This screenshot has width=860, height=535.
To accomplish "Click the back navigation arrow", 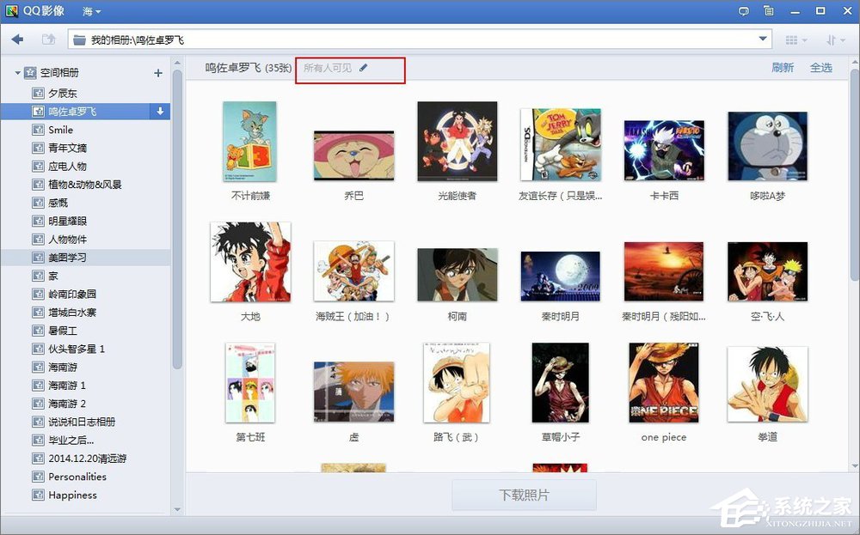I will (17, 39).
